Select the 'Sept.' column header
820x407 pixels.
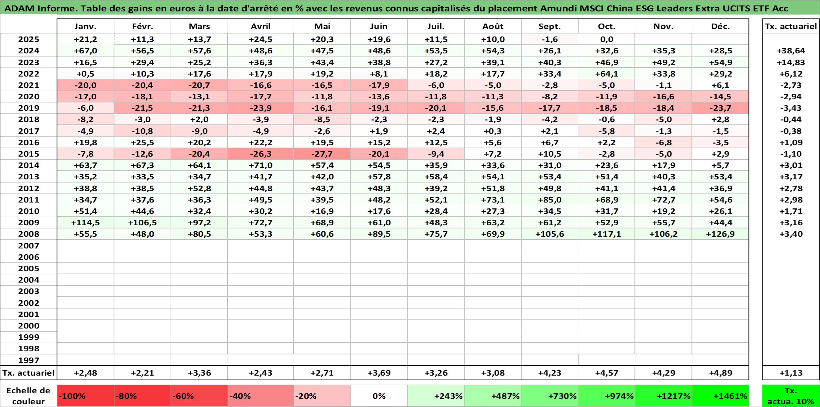pos(550,26)
